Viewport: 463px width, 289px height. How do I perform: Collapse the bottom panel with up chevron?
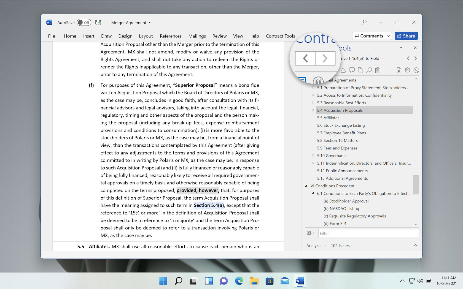coord(415,245)
